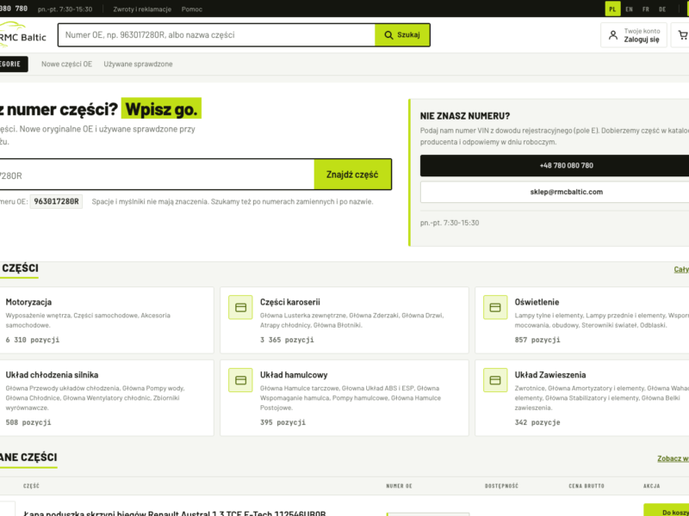Screen dimensions: 689x516
Task: Focus the top search field for OE number
Action: coord(217,35)
